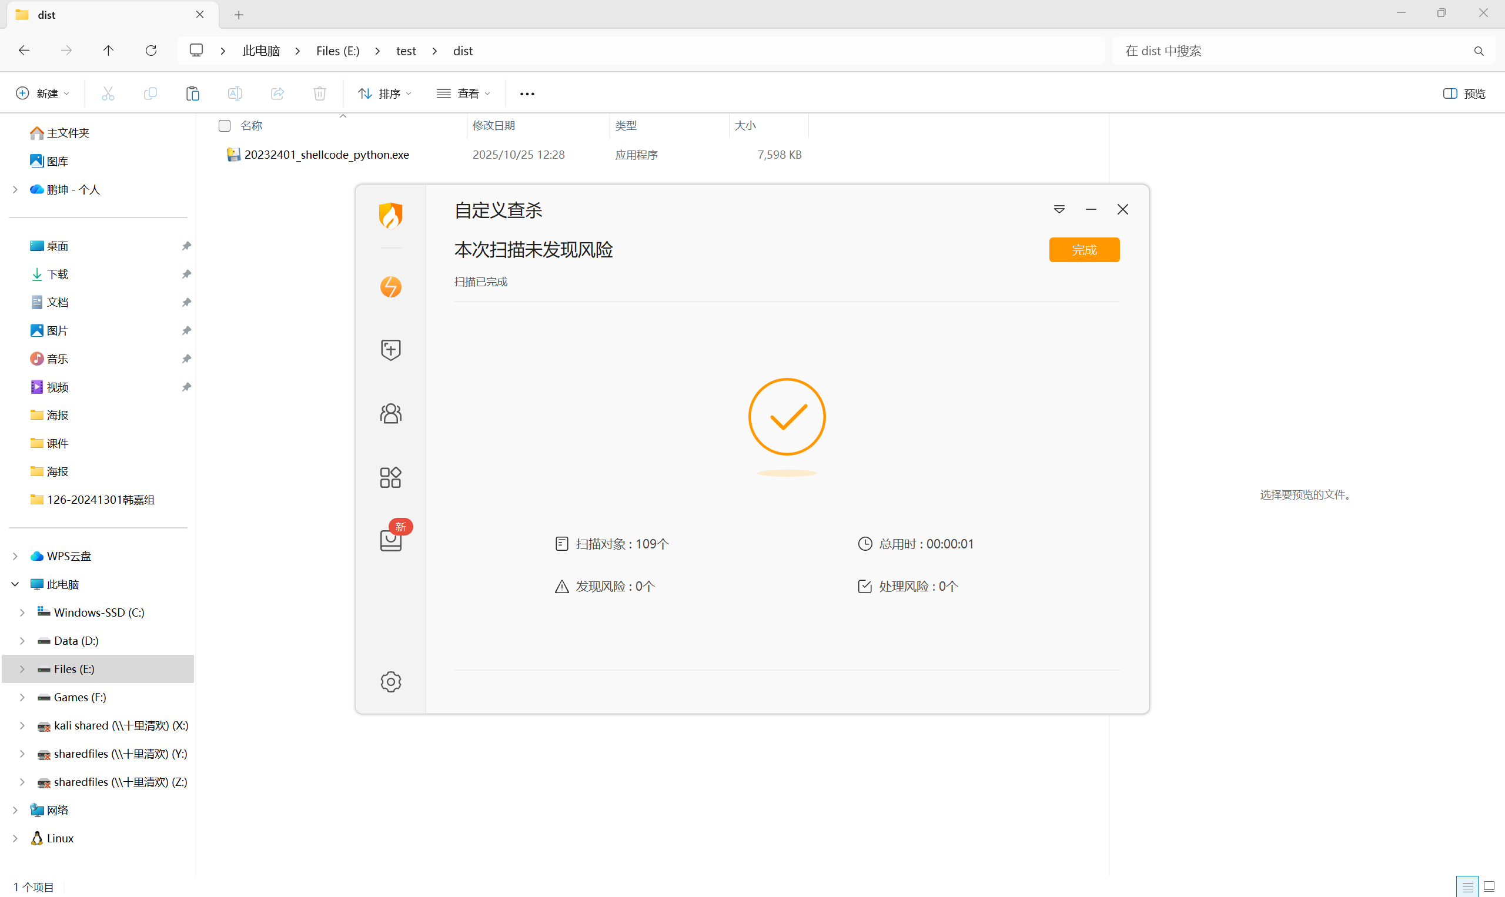
Task: Toggle the 预览 preview pane button
Action: click(x=1464, y=93)
